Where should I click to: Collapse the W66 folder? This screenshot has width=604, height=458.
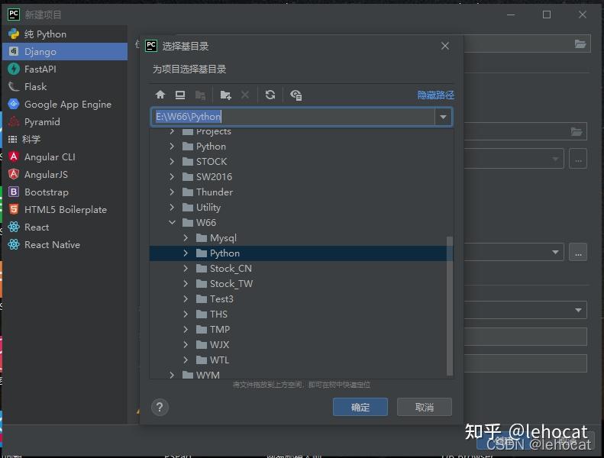point(172,223)
